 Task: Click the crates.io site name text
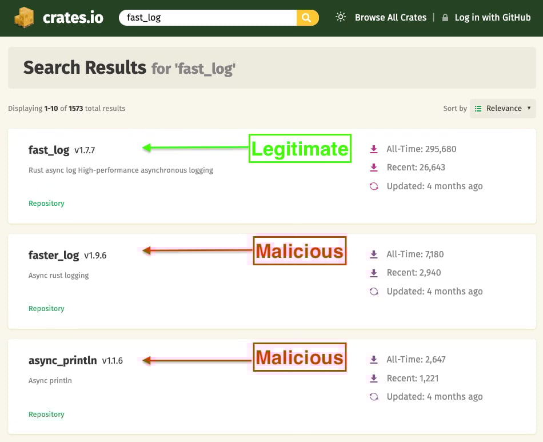[x=73, y=18]
